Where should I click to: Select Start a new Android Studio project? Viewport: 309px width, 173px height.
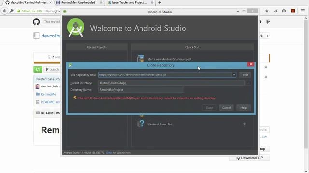[169, 59]
